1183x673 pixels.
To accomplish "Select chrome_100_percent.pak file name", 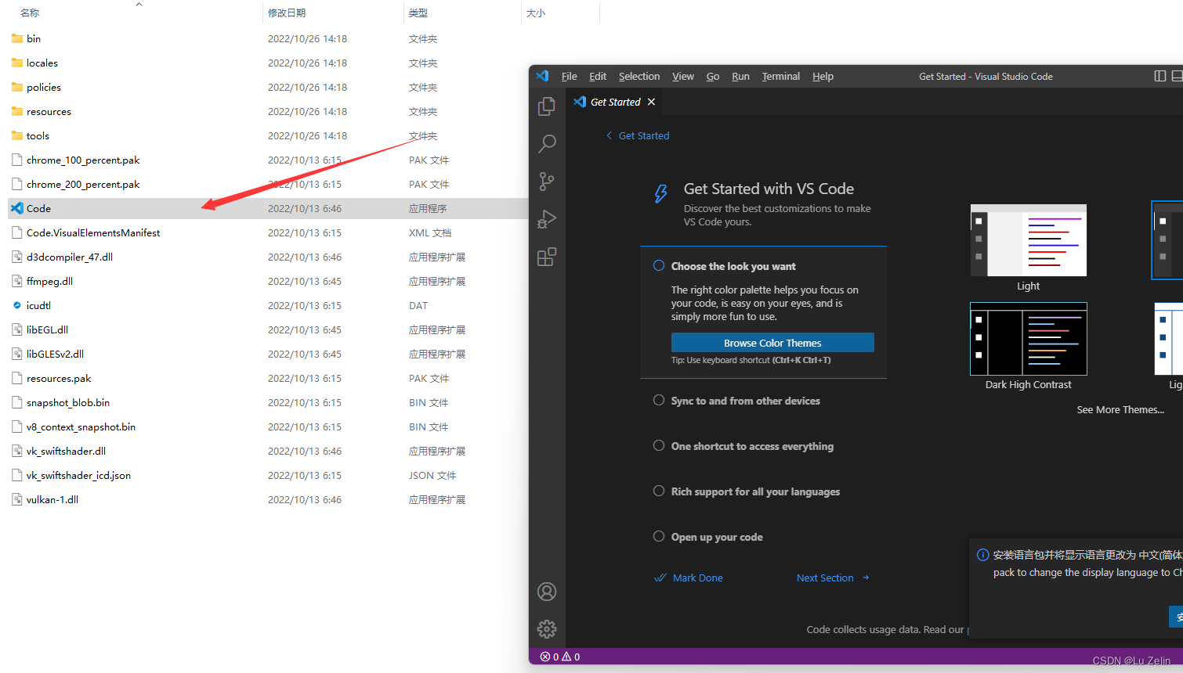I will (x=83, y=160).
